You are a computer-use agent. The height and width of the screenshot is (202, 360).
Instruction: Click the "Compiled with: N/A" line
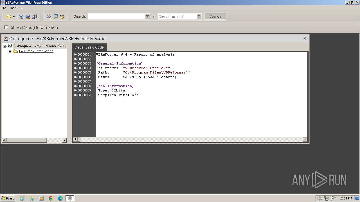tap(118, 95)
